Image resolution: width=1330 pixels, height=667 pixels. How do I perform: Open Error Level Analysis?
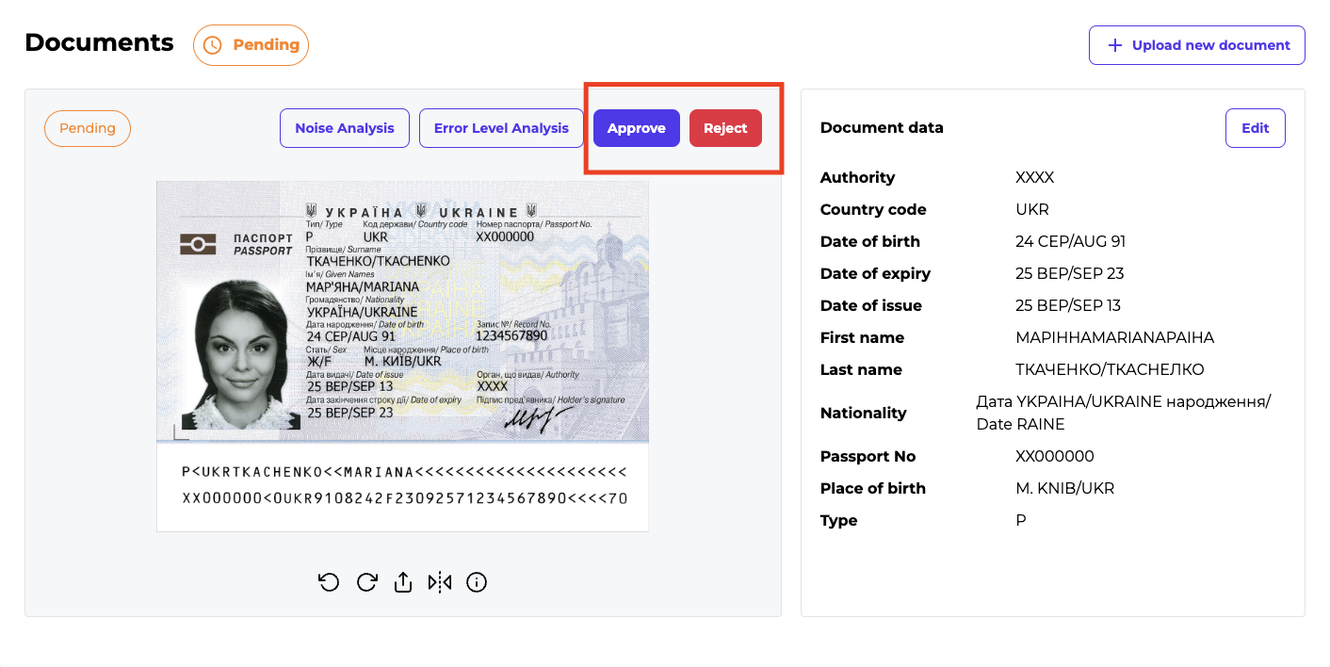point(501,128)
